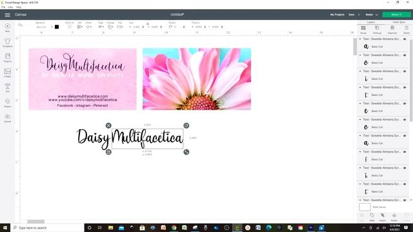Open the Help menu
Image resolution: width=413 pixels, height=232 pixels.
(19, 7)
